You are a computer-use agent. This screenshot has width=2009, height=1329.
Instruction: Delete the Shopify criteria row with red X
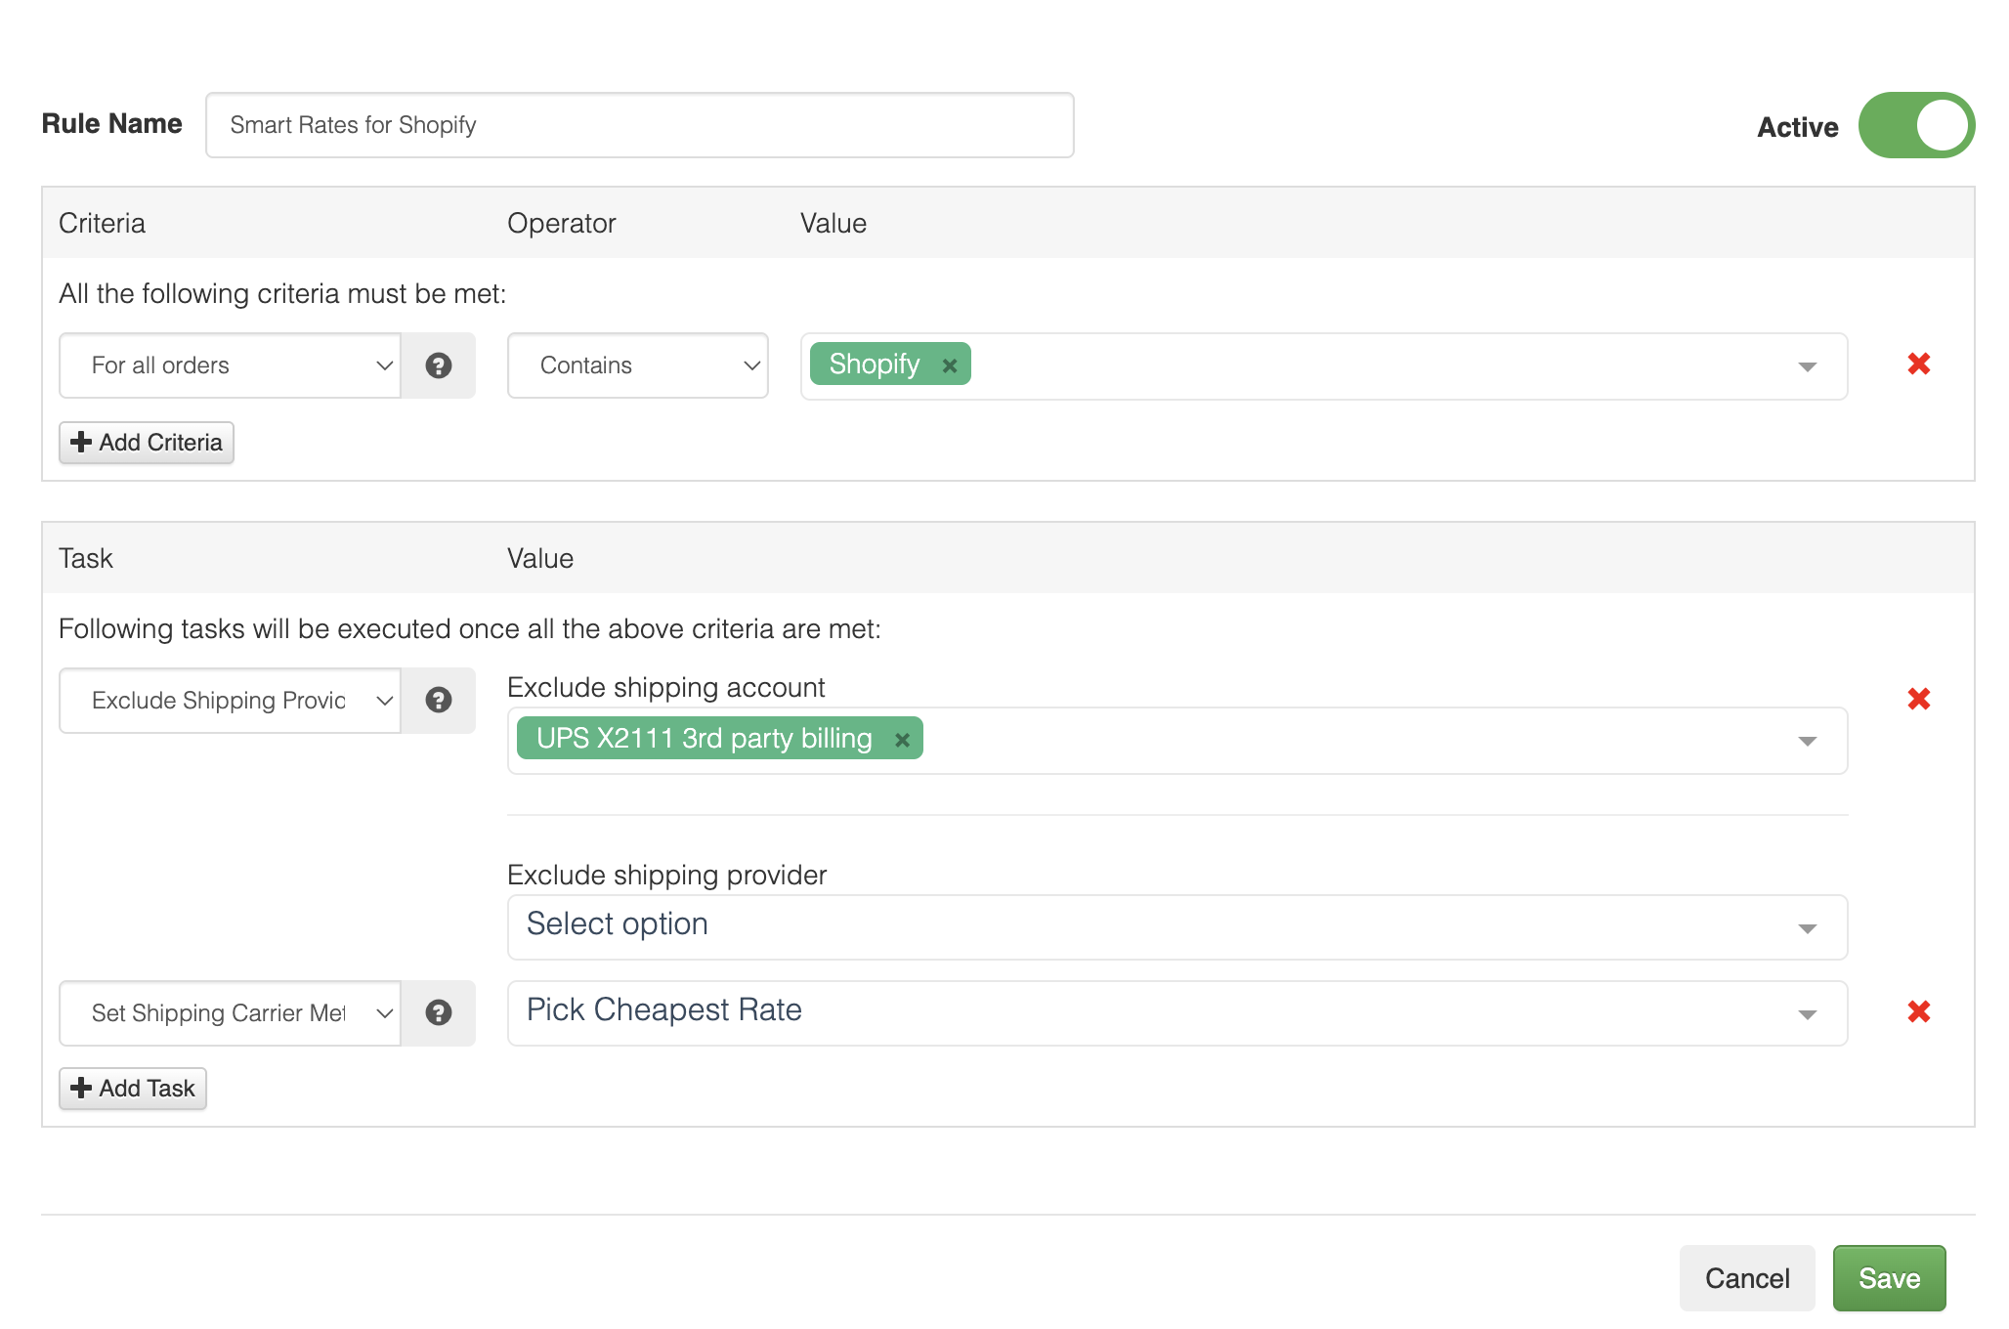tap(1918, 364)
